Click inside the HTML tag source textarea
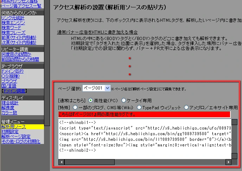 [145, 139]
